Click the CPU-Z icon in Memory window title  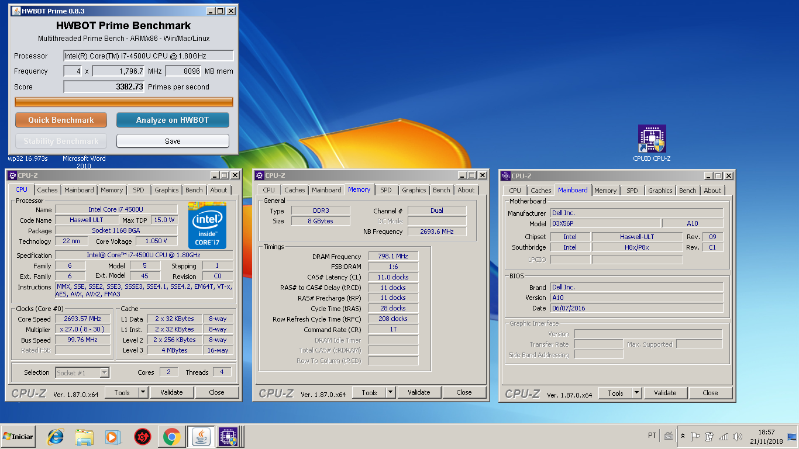tap(259, 175)
